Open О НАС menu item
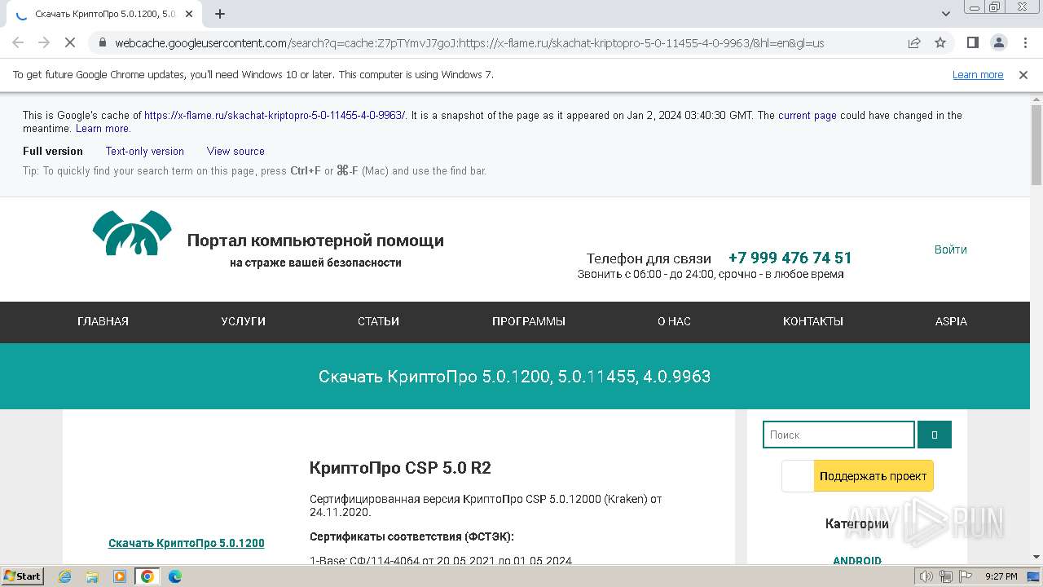Screen dimensions: 1043x587 pos(674,321)
